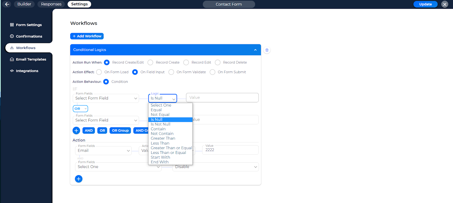Choose the On Form Submit radio option
The height and width of the screenshot is (203, 453).
pyautogui.click(x=212, y=72)
